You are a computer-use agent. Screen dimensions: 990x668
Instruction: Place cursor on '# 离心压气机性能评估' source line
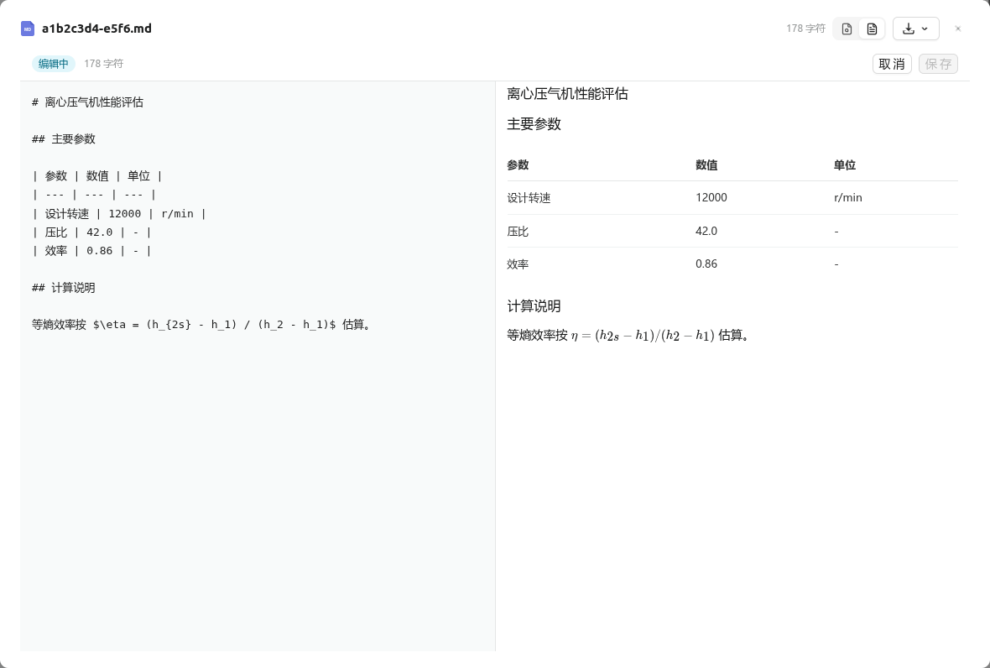88,102
